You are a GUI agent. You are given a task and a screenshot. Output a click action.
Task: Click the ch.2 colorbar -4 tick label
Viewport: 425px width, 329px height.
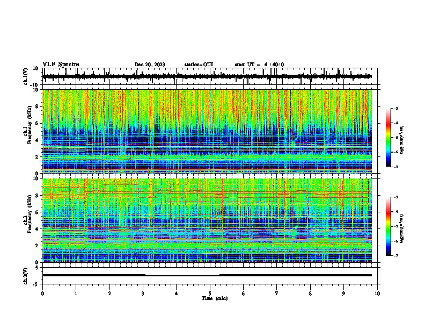coord(396,212)
